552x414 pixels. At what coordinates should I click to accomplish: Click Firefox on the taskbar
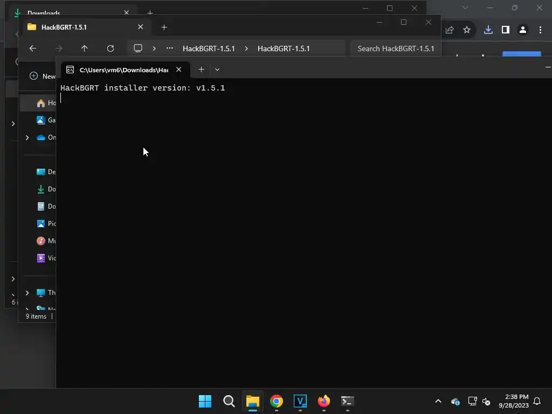click(x=324, y=401)
